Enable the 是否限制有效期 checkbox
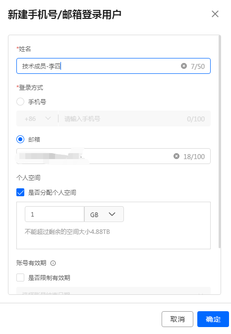The image size is (231, 334). 20,278
